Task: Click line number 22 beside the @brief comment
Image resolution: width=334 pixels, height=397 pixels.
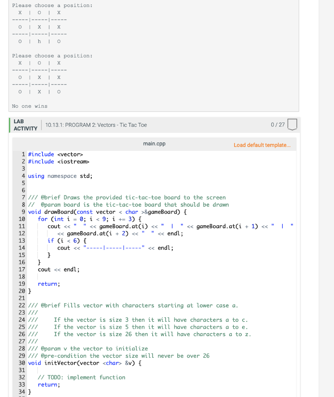Action: [x=21, y=306]
